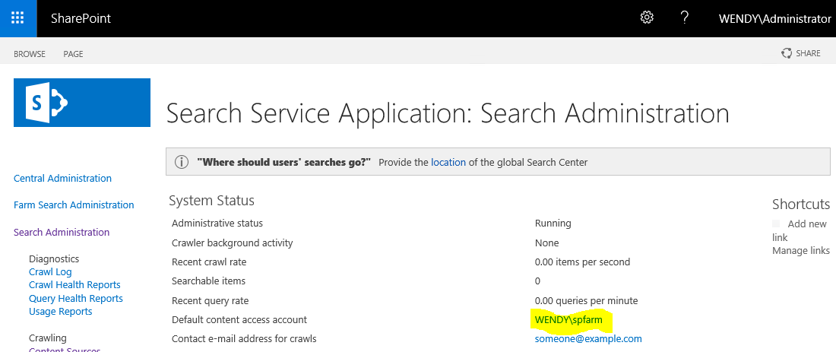The image size is (836, 352).
Task: Open the PAGE ribbon tab
Action: [73, 54]
